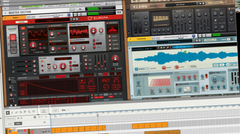Screen dimensions: 240x134
Task: Click the grain Speed knob in Interstellar
Action: click(x=164, y=68)
